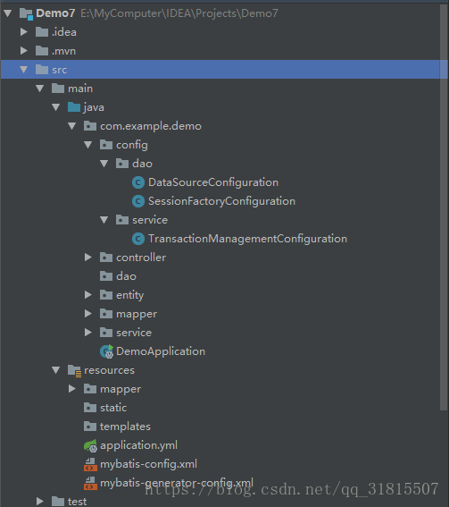Screen dimensions: 449x507
Task: Click the blue java sources root icon
Action: pos(74,107)
